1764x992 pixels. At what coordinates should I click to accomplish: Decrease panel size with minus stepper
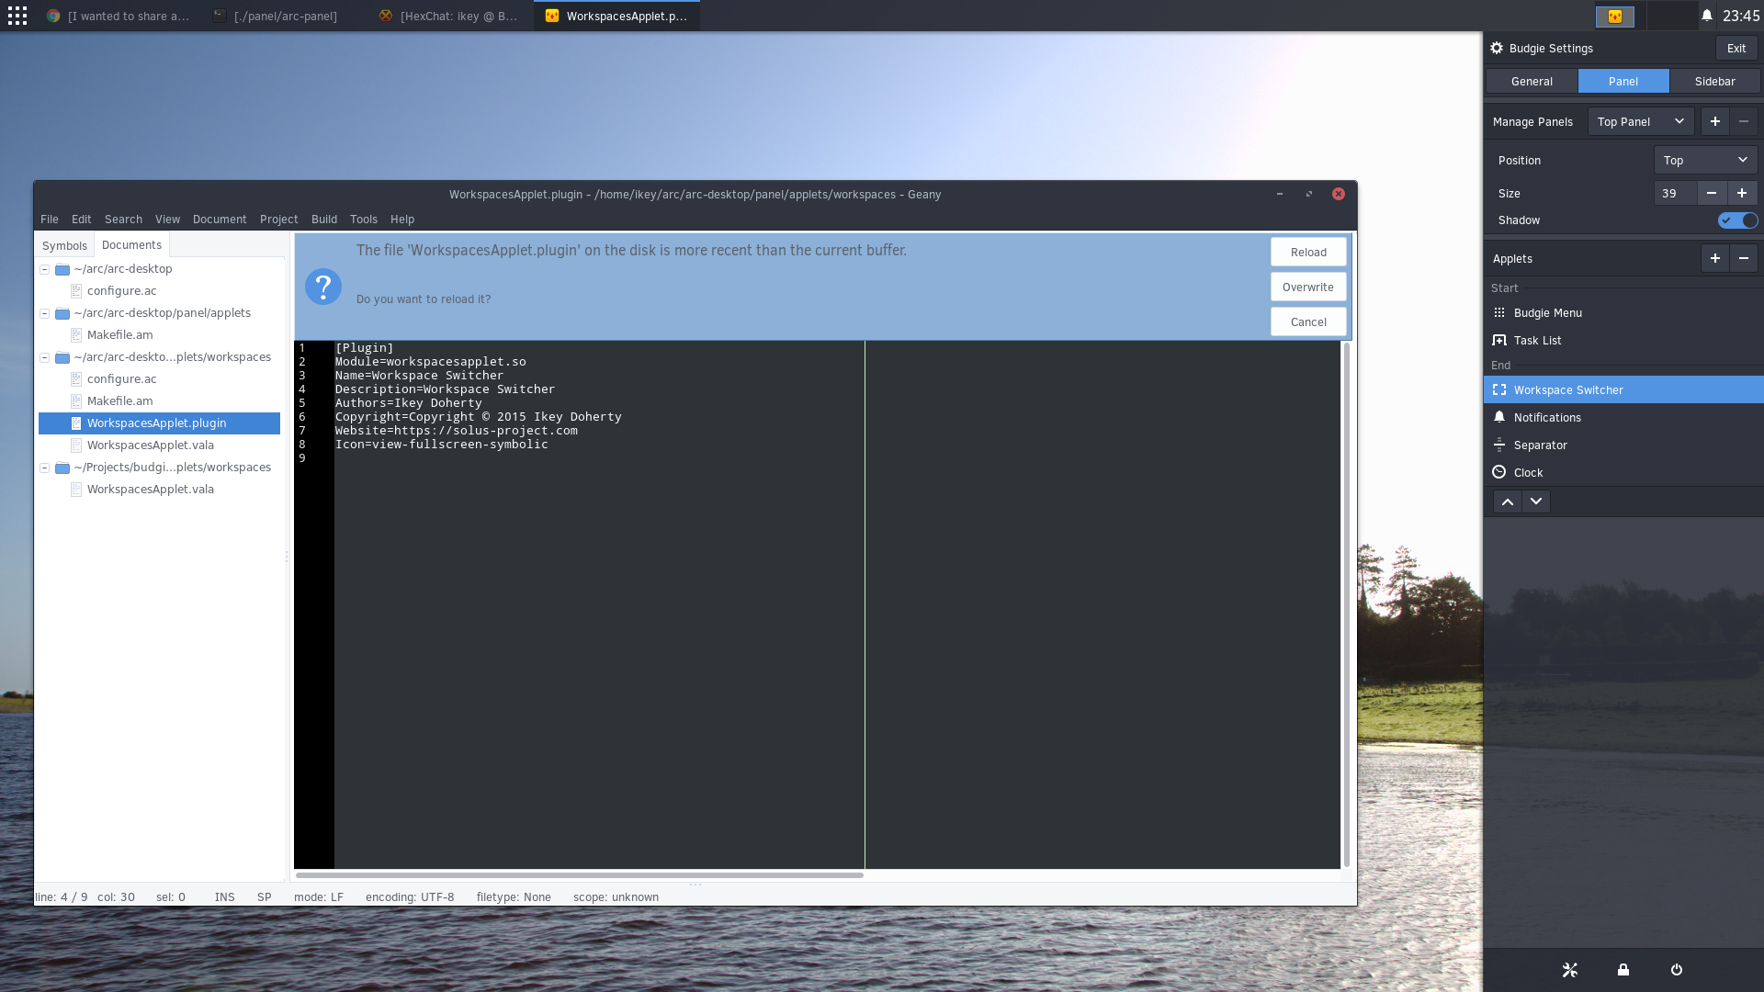pyautogui.click(x=1711, y=193)
